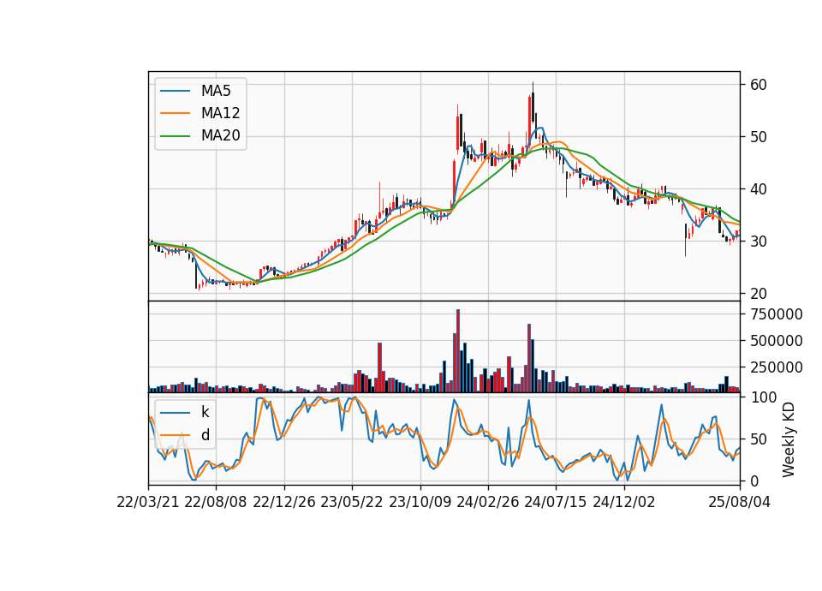The width and height of the screenshot is (822, 591).
Task: Click the volume axis value 750000
Action: pos(777,314)
